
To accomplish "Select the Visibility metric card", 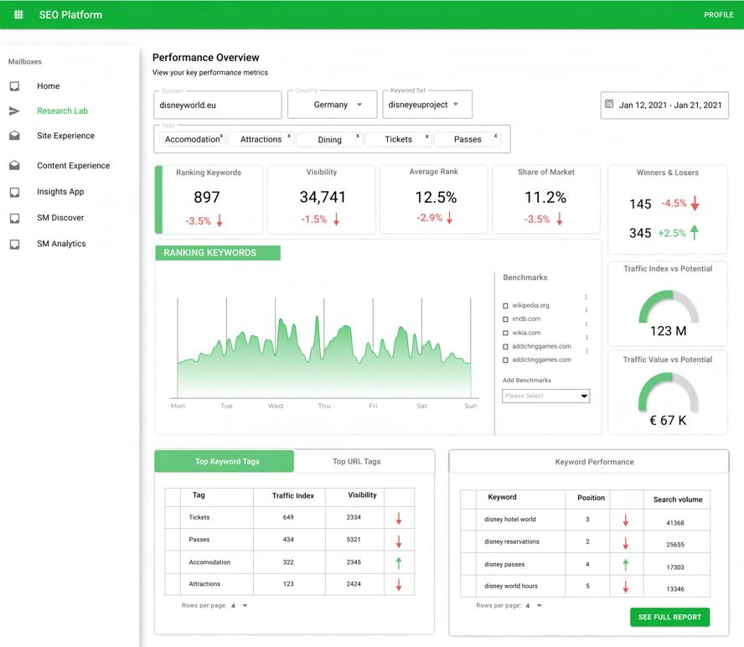I will (x=322, y=199).
